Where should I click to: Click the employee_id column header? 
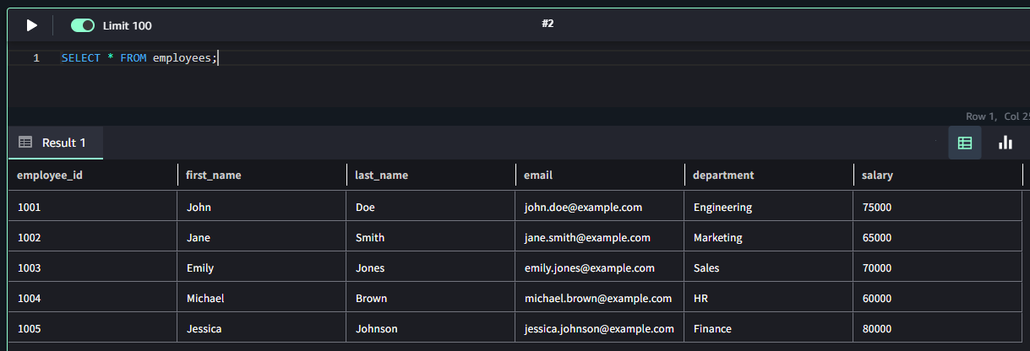(x=50, y=175)
